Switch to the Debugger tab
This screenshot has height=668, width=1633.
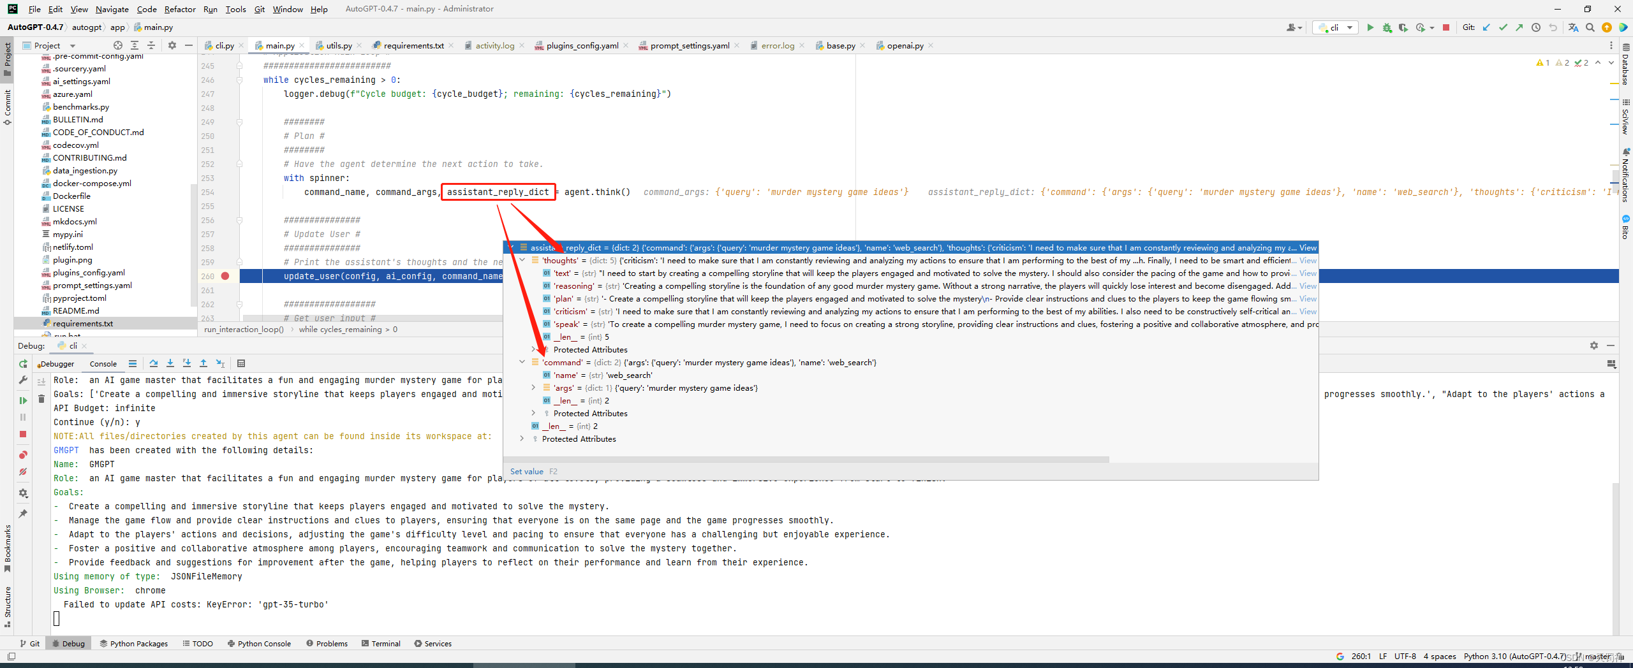click(x=56, y=364)
